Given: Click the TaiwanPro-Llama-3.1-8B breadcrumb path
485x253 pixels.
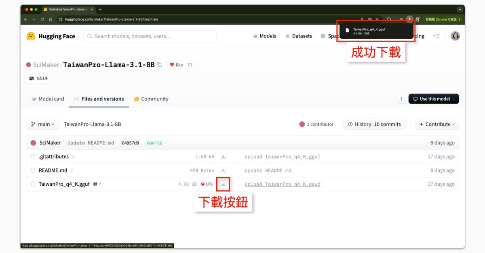Looking at the screenshot, I should (93, 124).
